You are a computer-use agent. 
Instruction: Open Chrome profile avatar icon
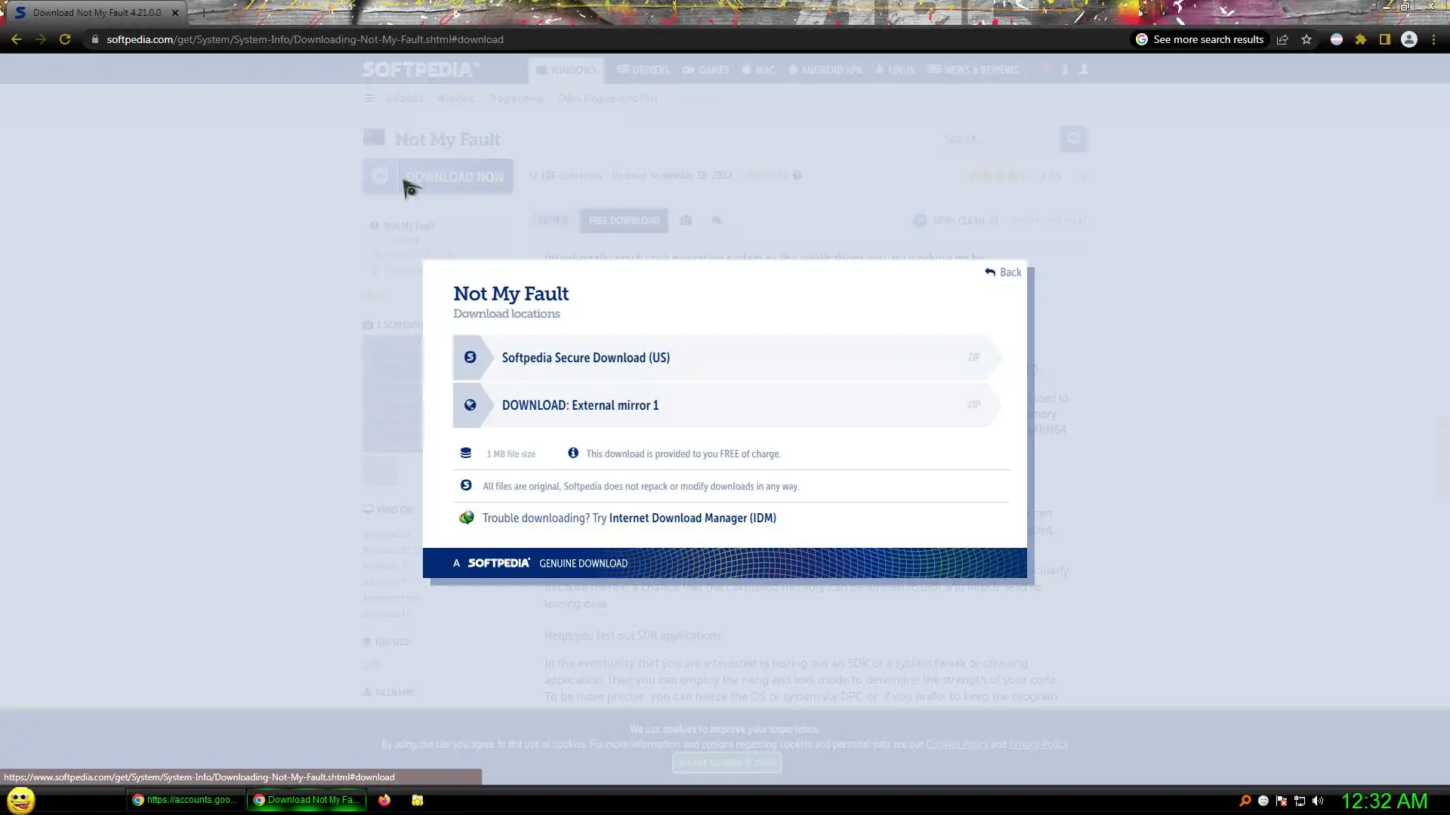(1408, 39)
